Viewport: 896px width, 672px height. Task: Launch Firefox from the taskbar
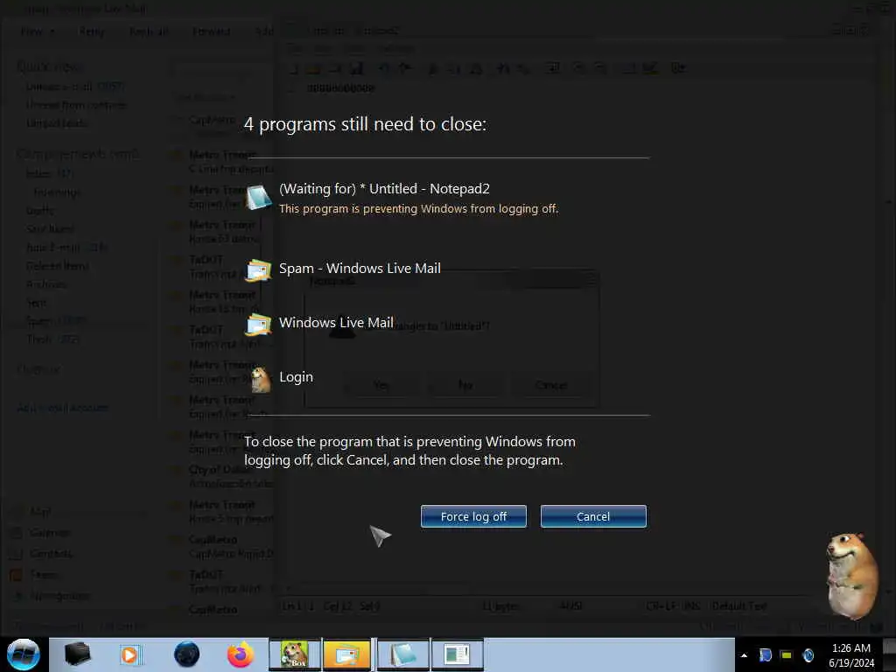[241, 654]
